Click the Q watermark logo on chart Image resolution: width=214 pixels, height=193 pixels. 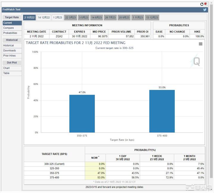(196, 61)
